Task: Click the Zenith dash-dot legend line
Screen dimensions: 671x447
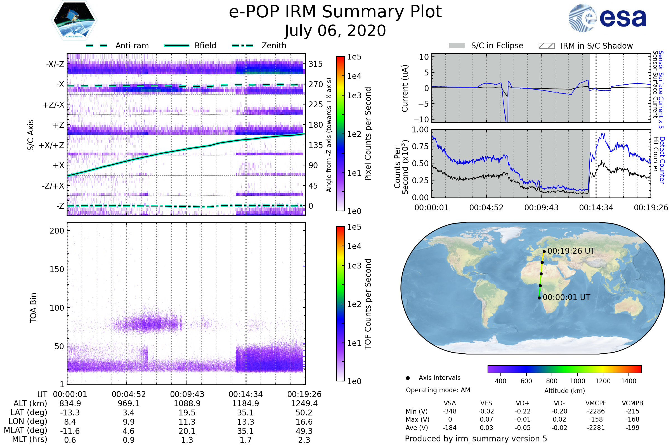Action: point(242,46)
